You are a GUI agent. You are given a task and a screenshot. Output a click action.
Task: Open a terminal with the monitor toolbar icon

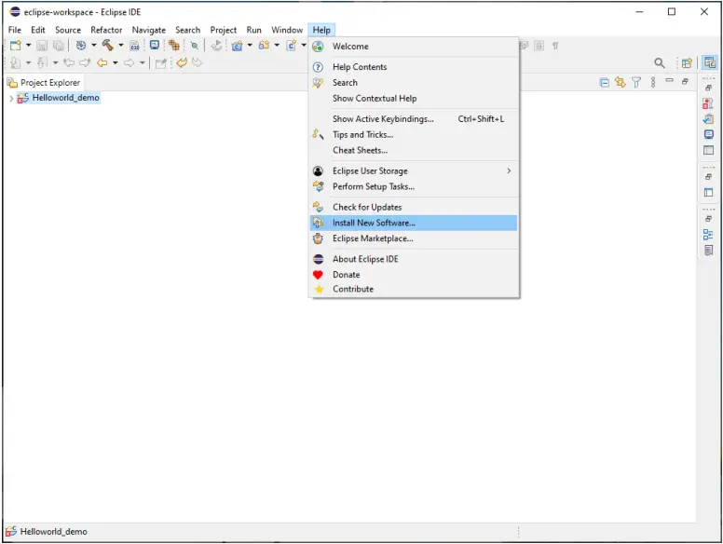155,45
